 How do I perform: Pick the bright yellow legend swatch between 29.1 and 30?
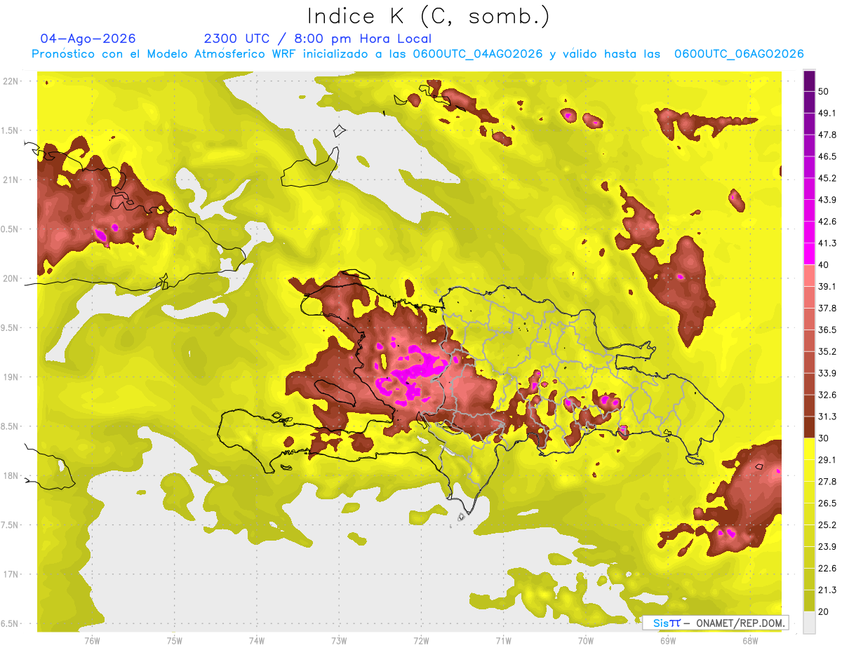[809, 449]
